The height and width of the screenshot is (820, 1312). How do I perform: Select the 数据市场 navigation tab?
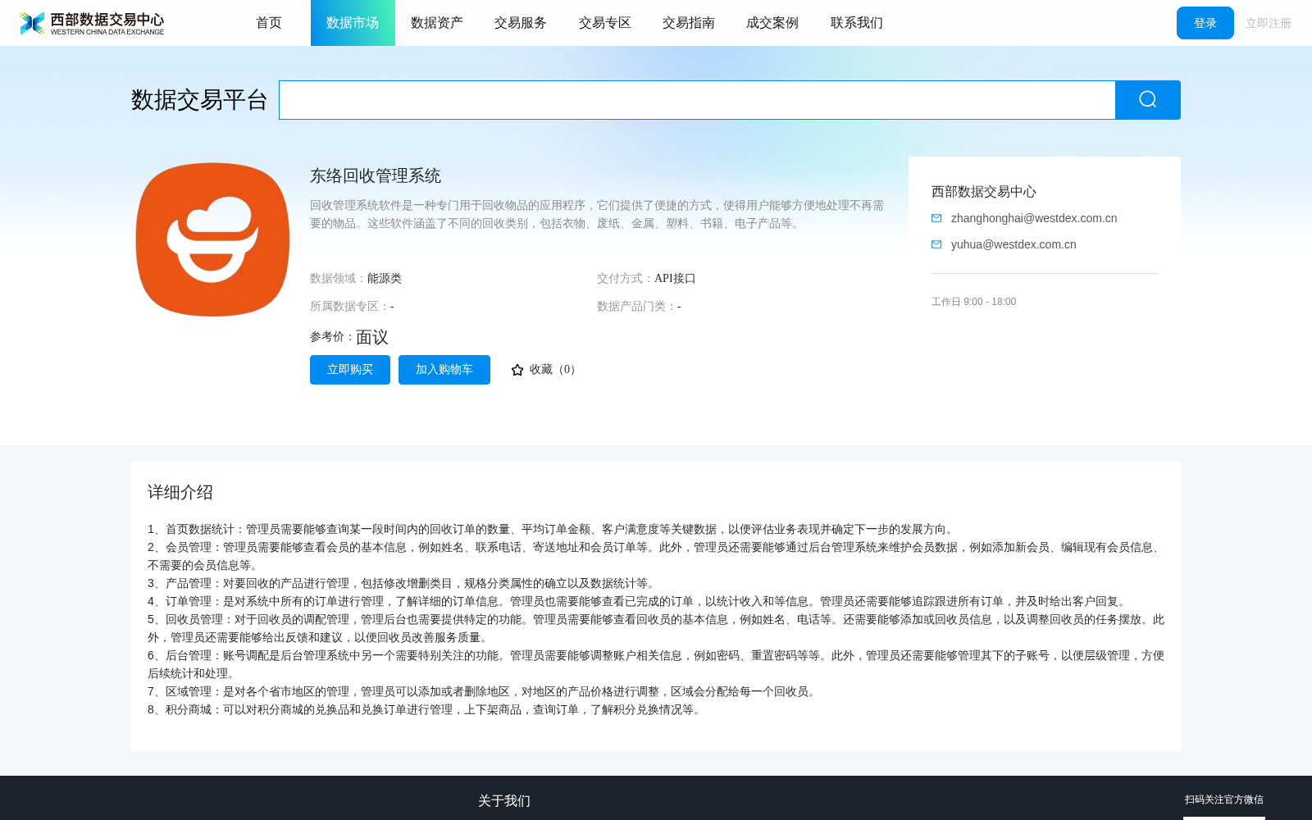353,23
